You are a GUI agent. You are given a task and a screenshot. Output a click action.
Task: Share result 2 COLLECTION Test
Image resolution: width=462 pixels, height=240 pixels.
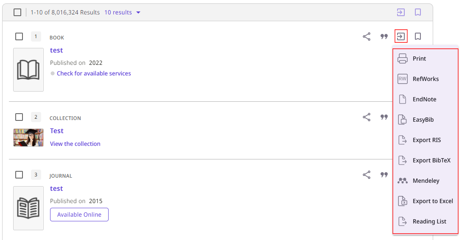(x=367, y=117)
